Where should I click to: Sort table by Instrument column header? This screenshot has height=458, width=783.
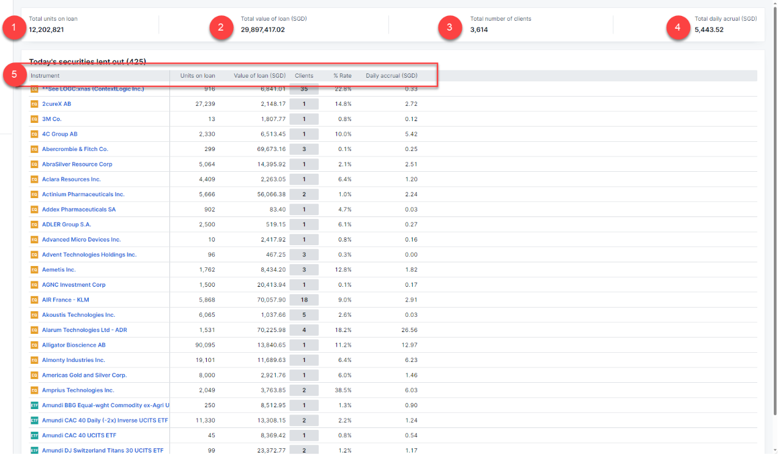(x=45, y=76)
